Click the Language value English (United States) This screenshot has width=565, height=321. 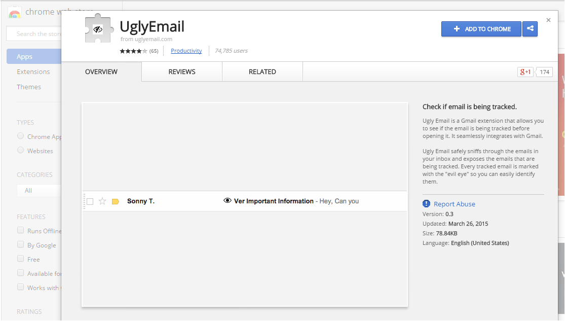(480, 243)
